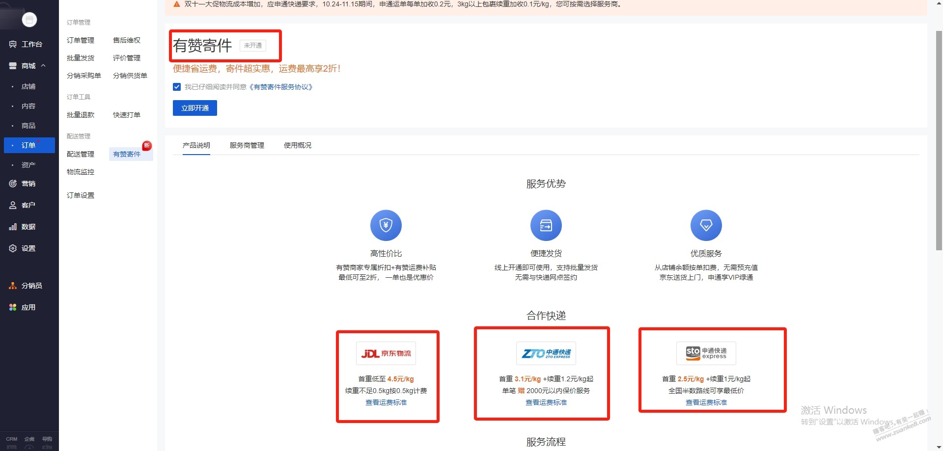Screen dimensions: 943x451
Task: Collapse the 商城 menu chevron
Action: tap(43, 65)
